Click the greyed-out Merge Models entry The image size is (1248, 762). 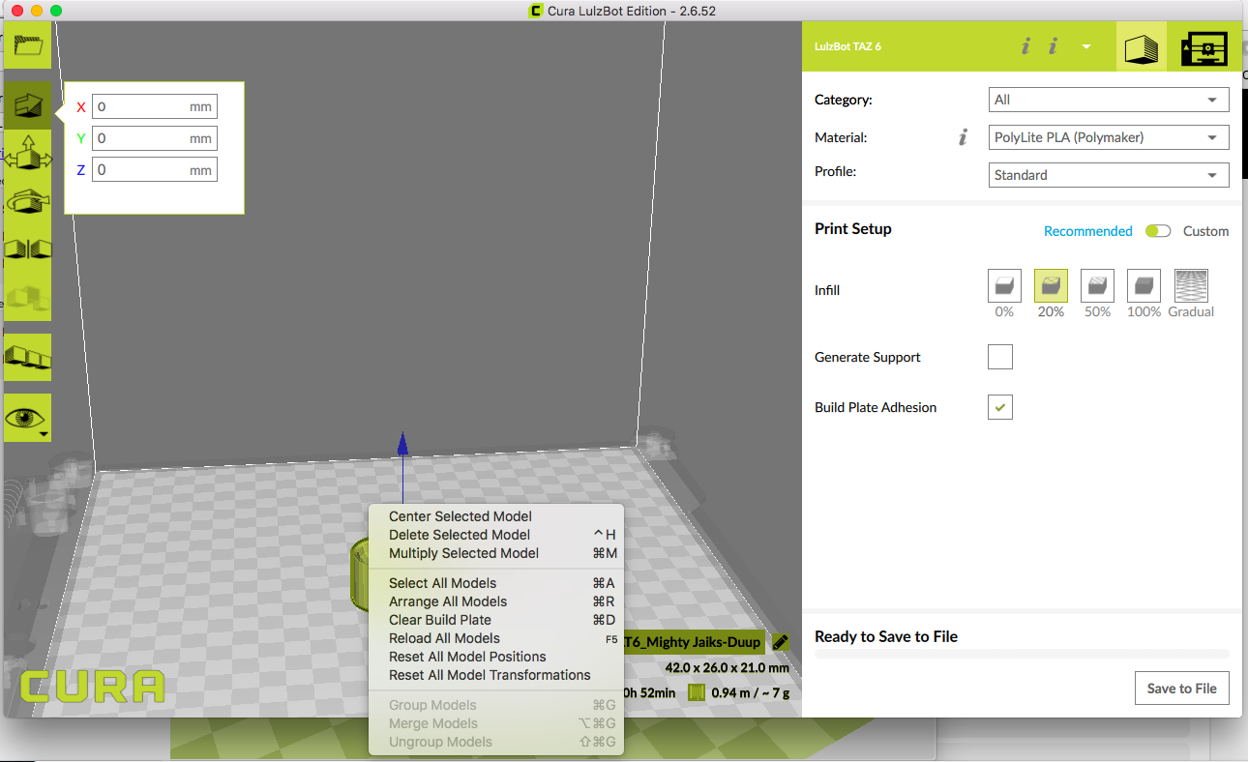click(496, 723)
